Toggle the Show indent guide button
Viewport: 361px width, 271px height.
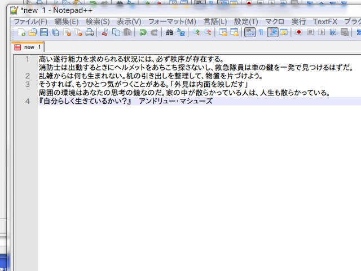pyautogui.click(x=272, y=32)
